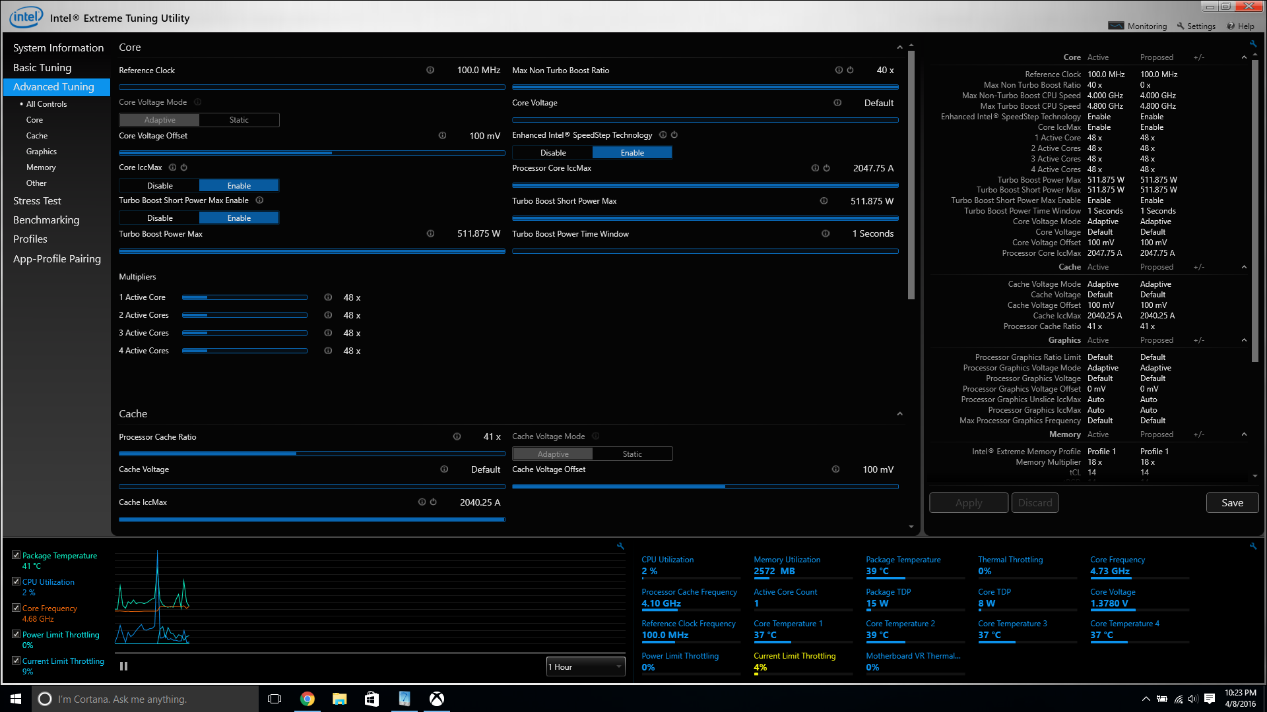Screen dimensions: 1267x712
Task: Open Profiles section
Action: coord(30,239)
